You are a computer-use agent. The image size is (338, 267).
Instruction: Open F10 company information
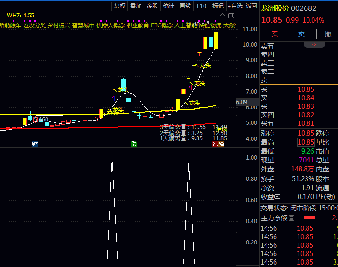click(x=202, y=6)
